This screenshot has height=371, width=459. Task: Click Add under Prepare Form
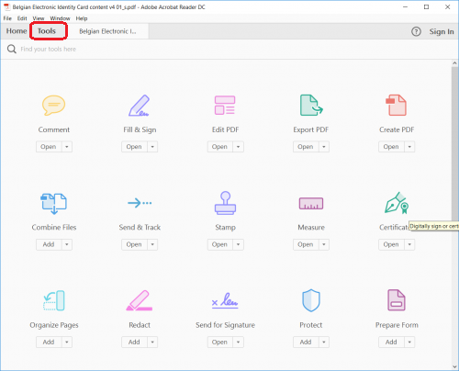coord(391,342)
